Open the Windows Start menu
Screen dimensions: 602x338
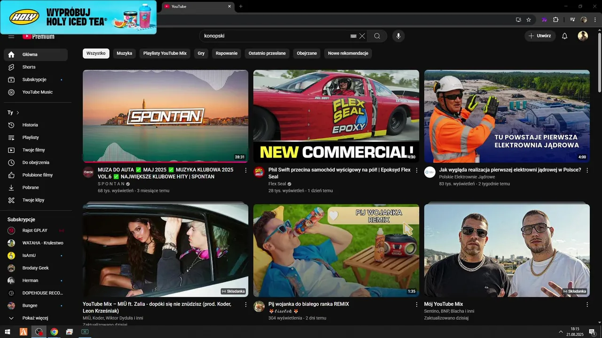(x=8, y=331)
